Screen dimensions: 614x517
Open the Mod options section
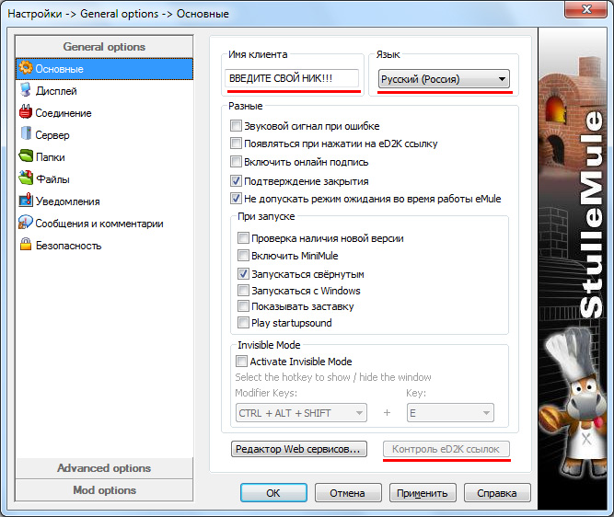point(103,490)
